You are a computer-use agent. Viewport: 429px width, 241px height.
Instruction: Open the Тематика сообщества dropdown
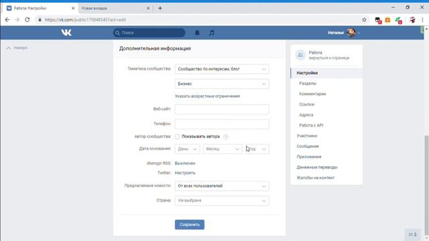[222, 69]
